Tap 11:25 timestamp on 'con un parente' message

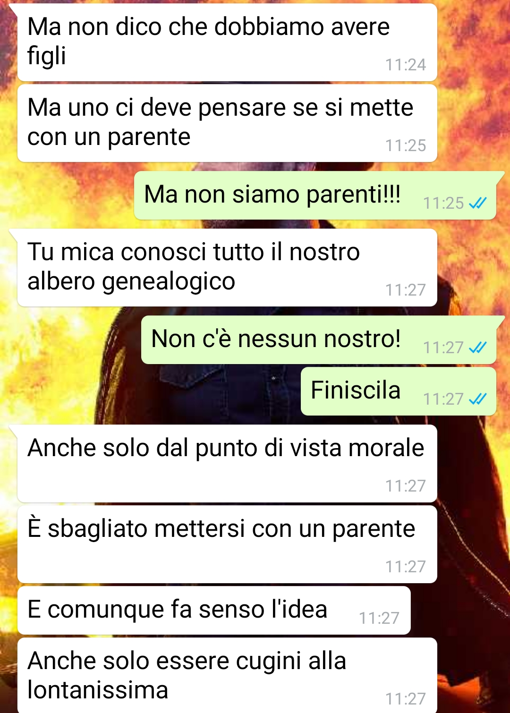click(406, 145)
